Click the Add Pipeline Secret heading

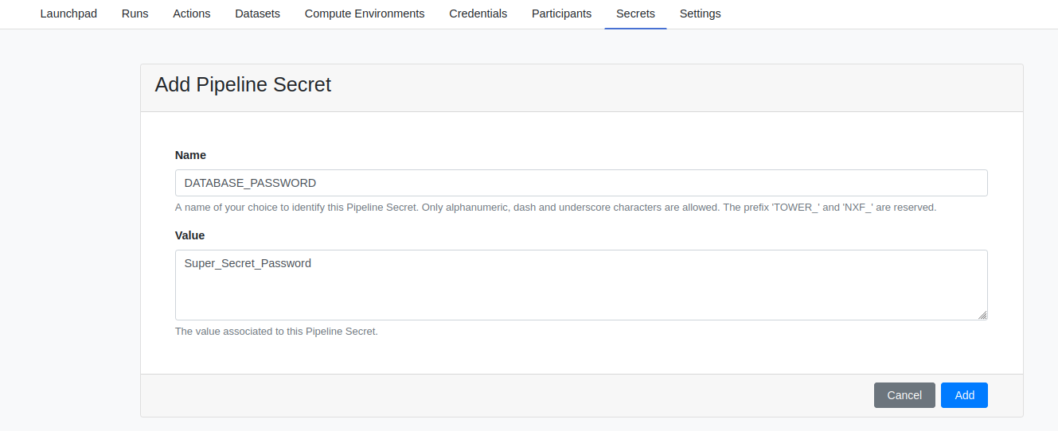pos(243,85)
